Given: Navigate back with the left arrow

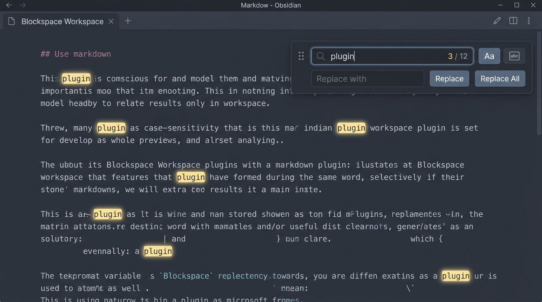Looking at the screenshot, I should coord(9,5).
